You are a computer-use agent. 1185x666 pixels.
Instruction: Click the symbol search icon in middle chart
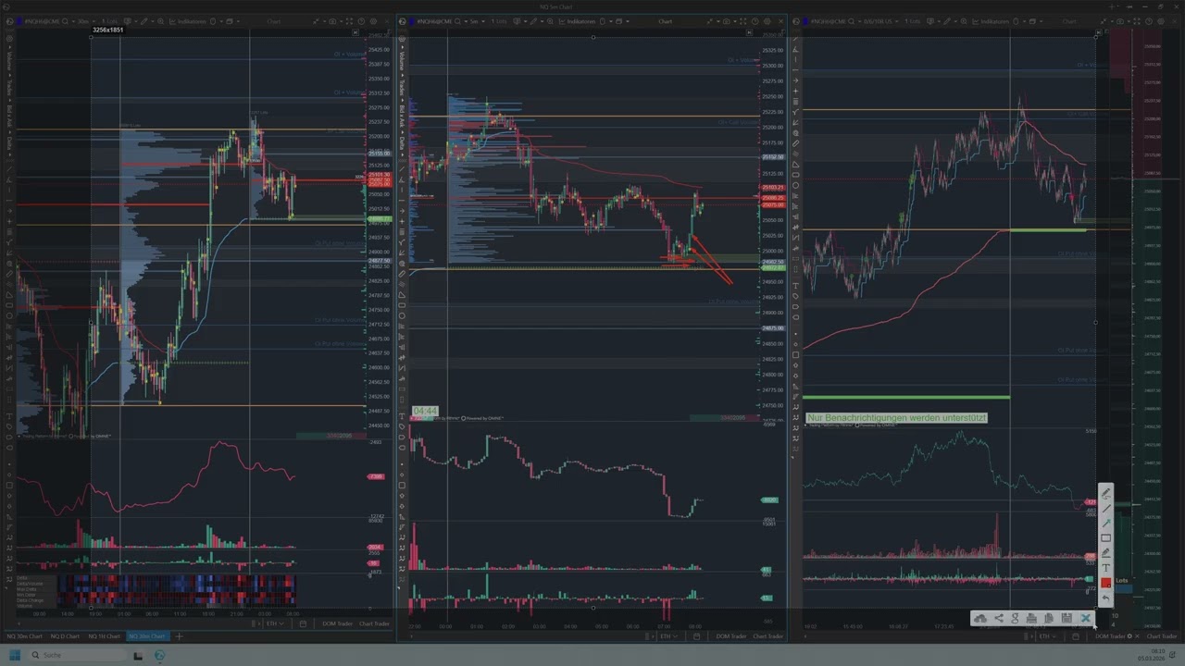click(x=457, y=21)
